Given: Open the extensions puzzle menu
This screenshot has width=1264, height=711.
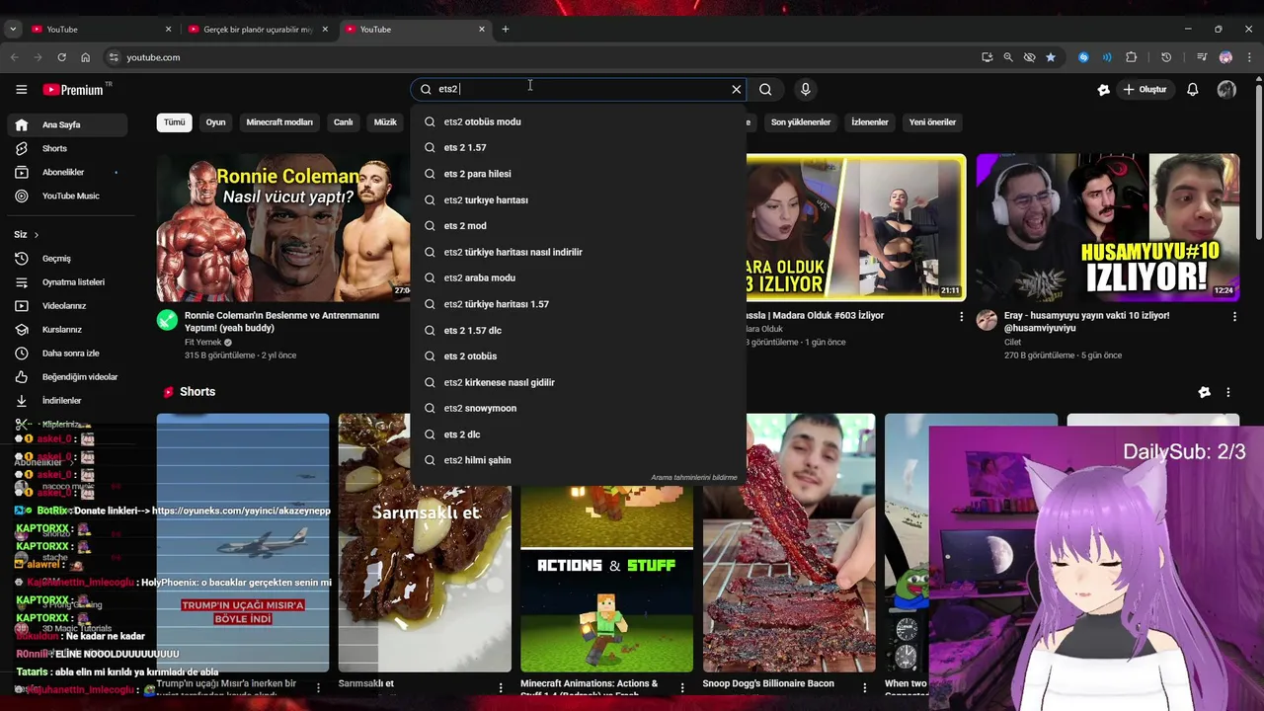Looking at the screenshot, I should click(1132, 57).
